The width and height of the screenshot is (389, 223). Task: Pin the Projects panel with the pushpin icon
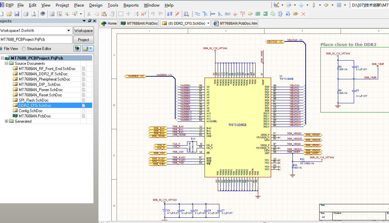[90, 21]
